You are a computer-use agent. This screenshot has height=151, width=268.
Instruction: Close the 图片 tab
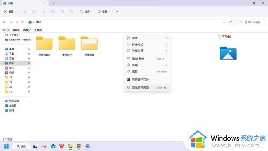tap(44, 3)
